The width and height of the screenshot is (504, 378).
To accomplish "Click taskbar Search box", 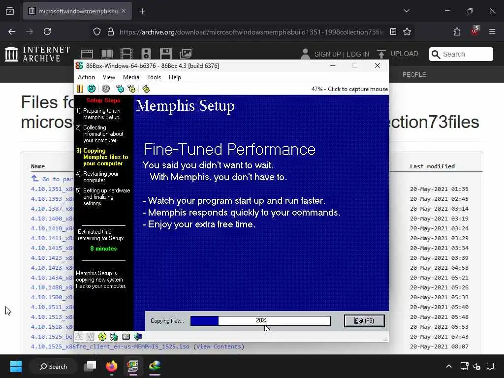I will click(x=53, y=366).
